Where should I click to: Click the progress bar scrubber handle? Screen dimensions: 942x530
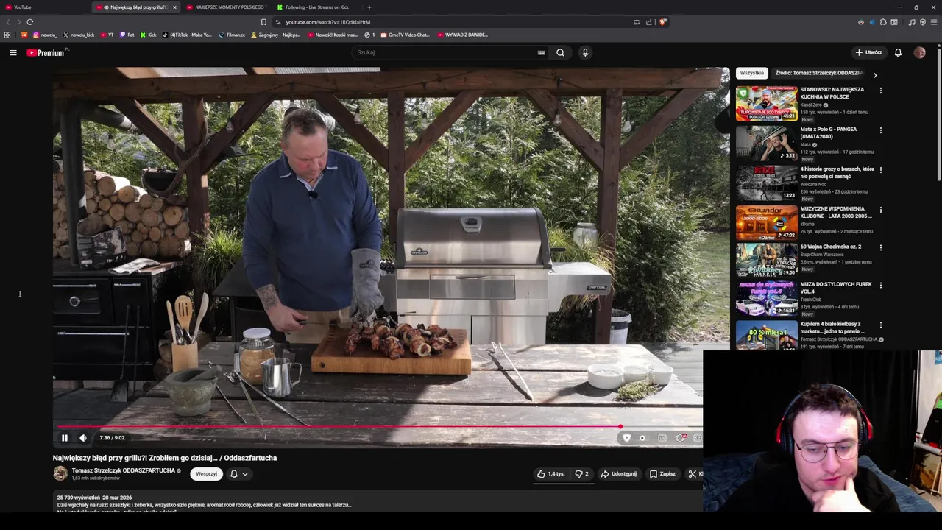620,426
